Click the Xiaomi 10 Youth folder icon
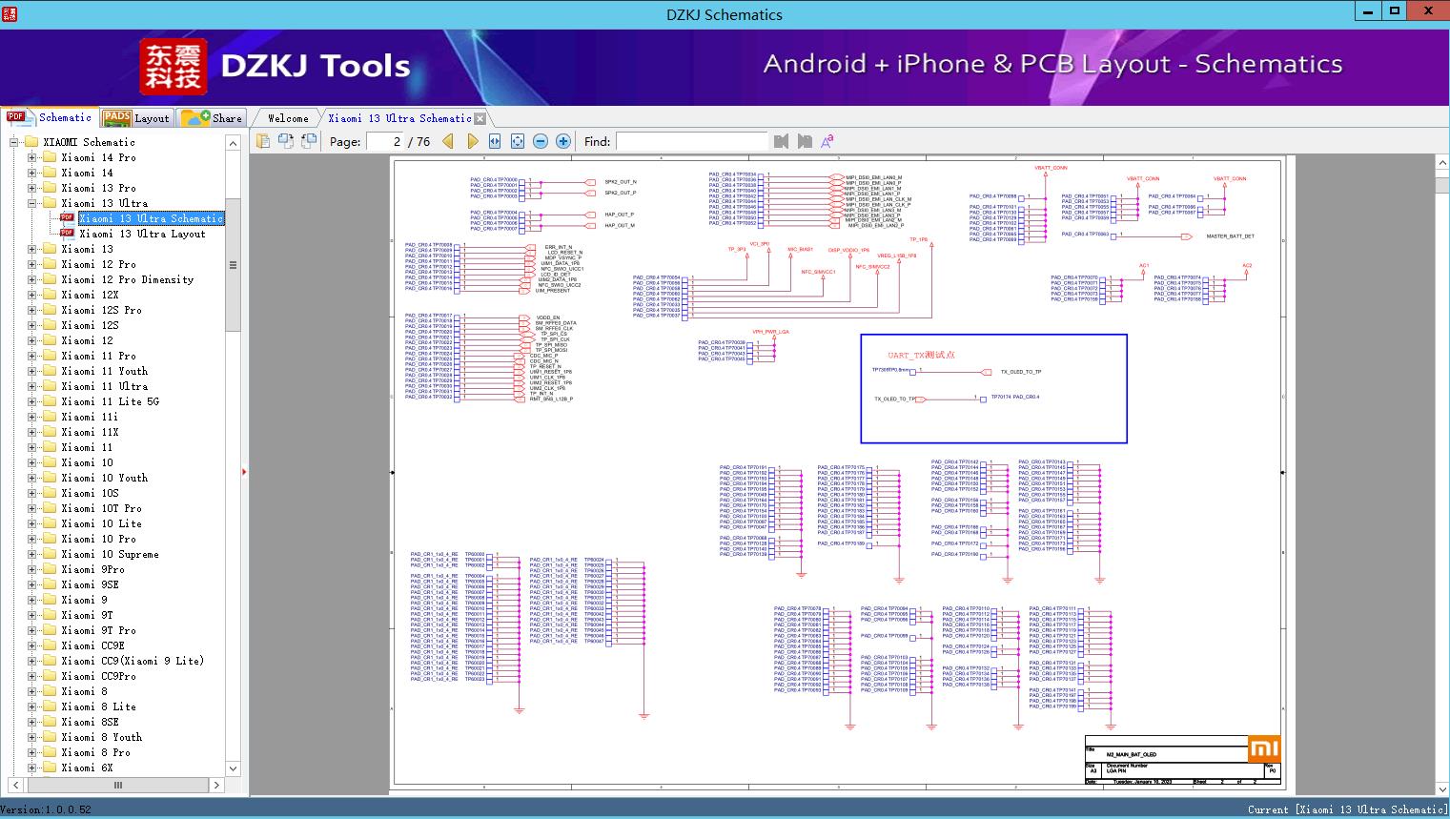 [50, 478]
